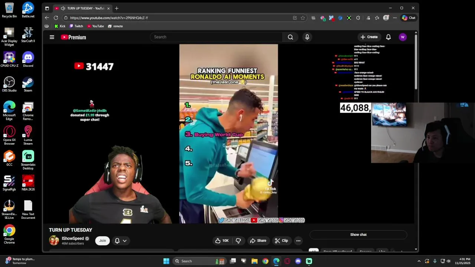Go back with browser back arrow

(47, 18)
